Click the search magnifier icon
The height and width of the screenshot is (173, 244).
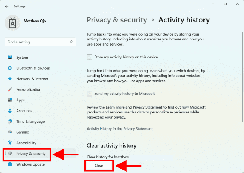(71, 42)
